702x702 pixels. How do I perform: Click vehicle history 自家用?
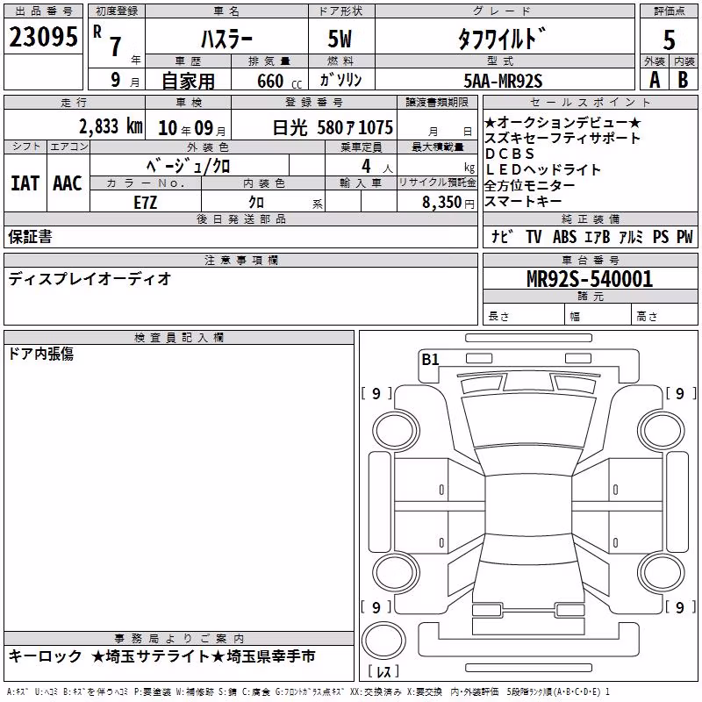tap(188, 81)
